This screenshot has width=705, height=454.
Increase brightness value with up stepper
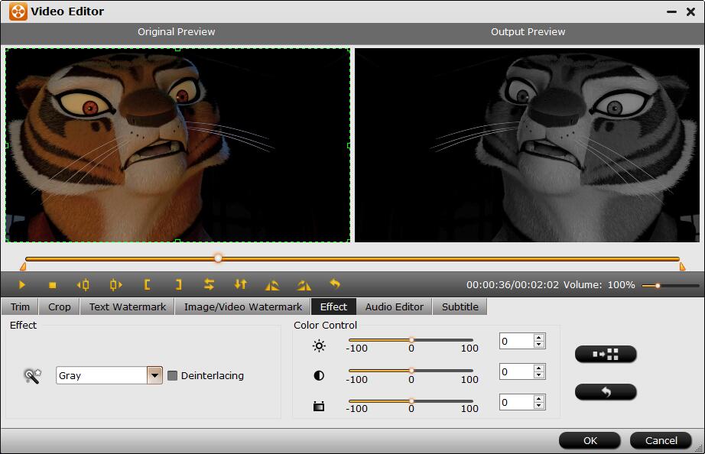coord(539,338)
